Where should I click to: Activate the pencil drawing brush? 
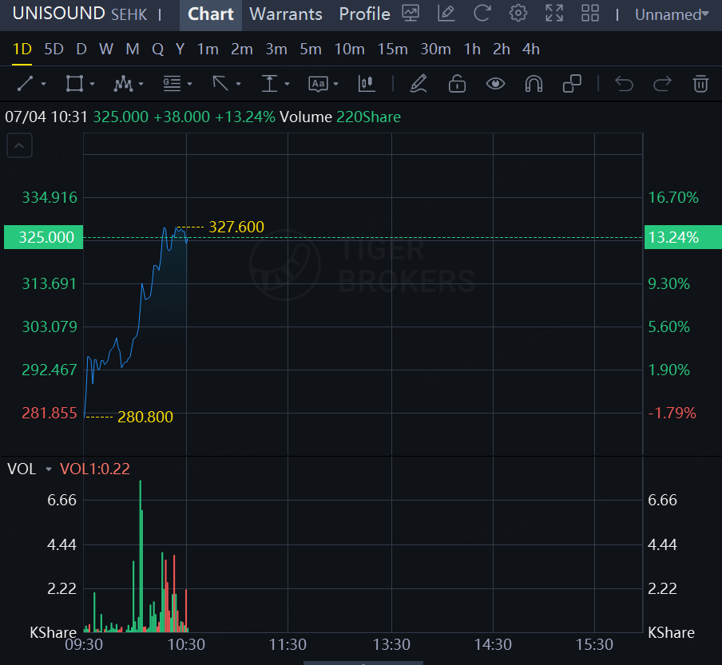[418, 83]
